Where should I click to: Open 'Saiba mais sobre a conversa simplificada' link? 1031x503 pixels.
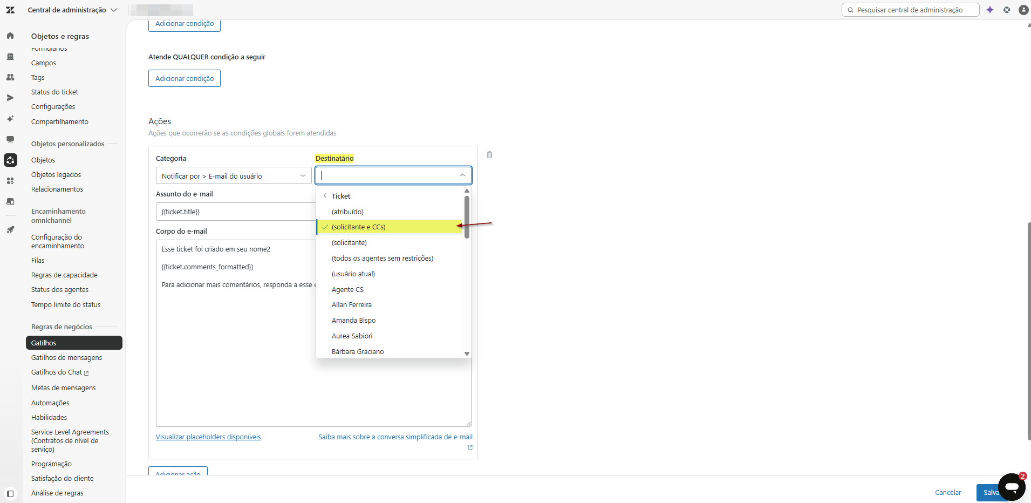point(395,437)
